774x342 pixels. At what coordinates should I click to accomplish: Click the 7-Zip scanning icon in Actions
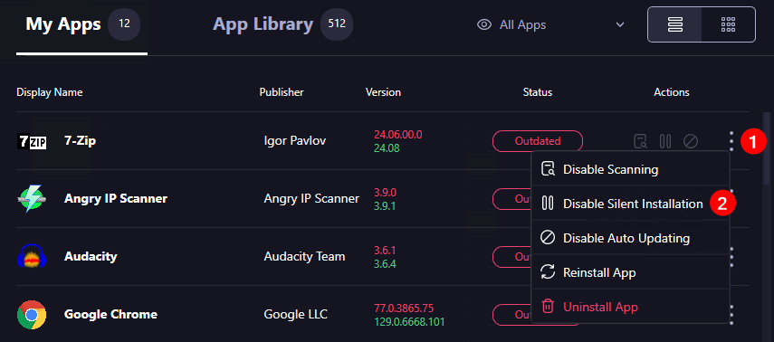pos(640,141)
